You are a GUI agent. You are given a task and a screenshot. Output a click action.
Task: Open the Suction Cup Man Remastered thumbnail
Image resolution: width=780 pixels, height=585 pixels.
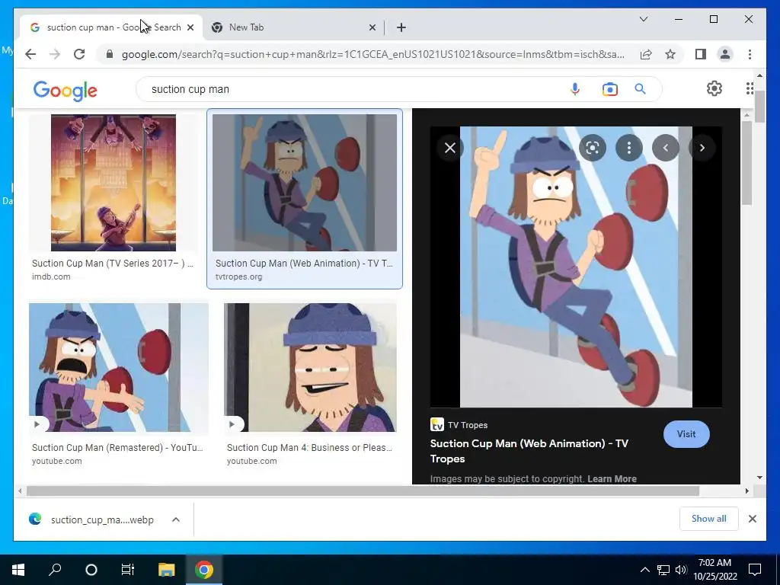click(x=118, y=367)
